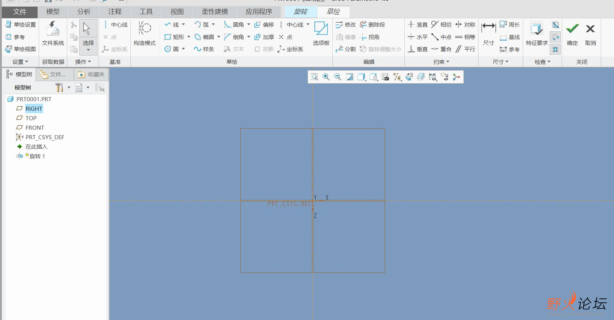
Task: Open 操作 group dropdown
Action: pos(83,62)
